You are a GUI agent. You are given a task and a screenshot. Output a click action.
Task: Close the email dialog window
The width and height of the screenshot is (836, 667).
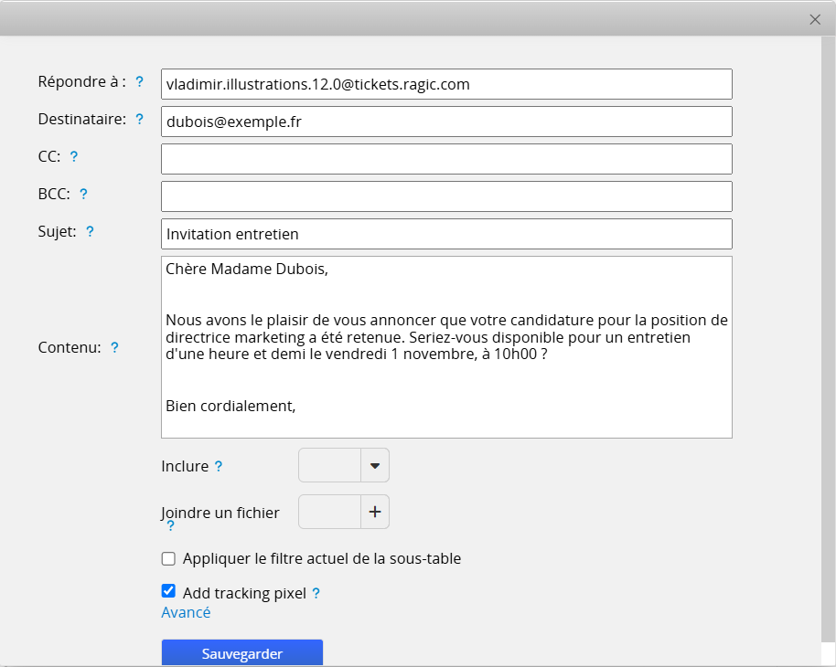coord(815,19)
